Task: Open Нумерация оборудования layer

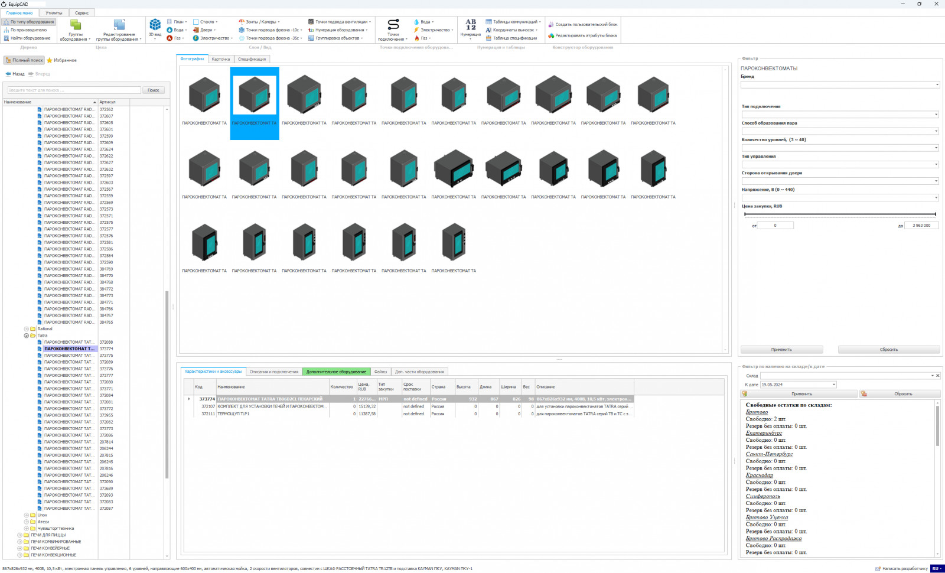Action: click(338, 30)
